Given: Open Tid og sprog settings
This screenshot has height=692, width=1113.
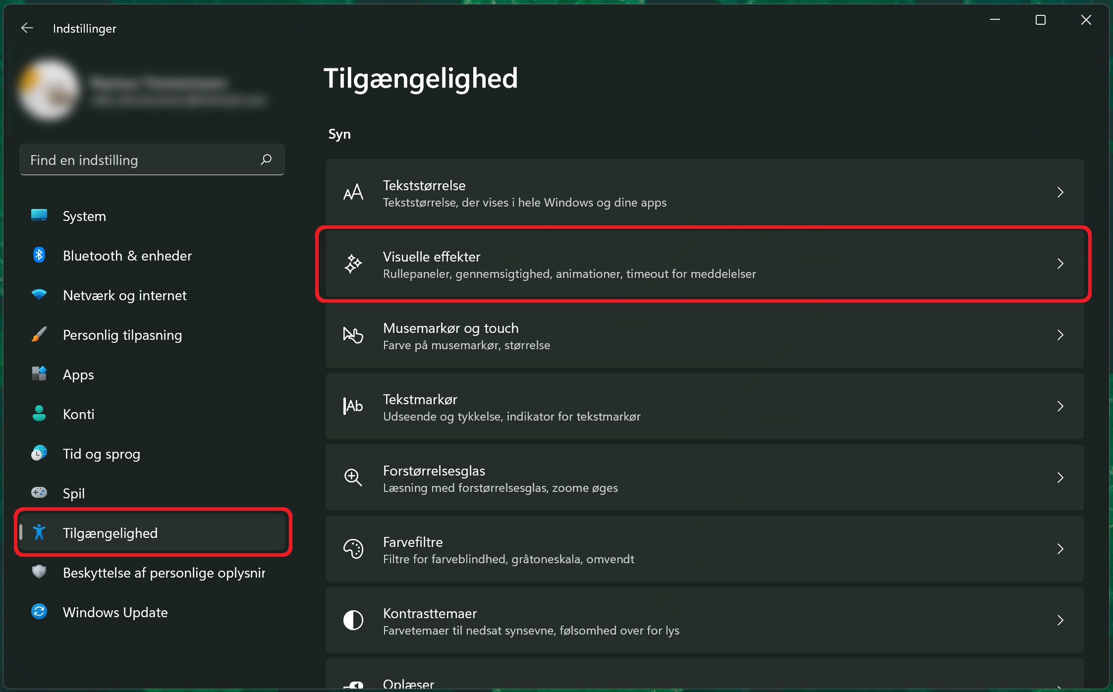Looking at the screenshot, I should [152, 454].
